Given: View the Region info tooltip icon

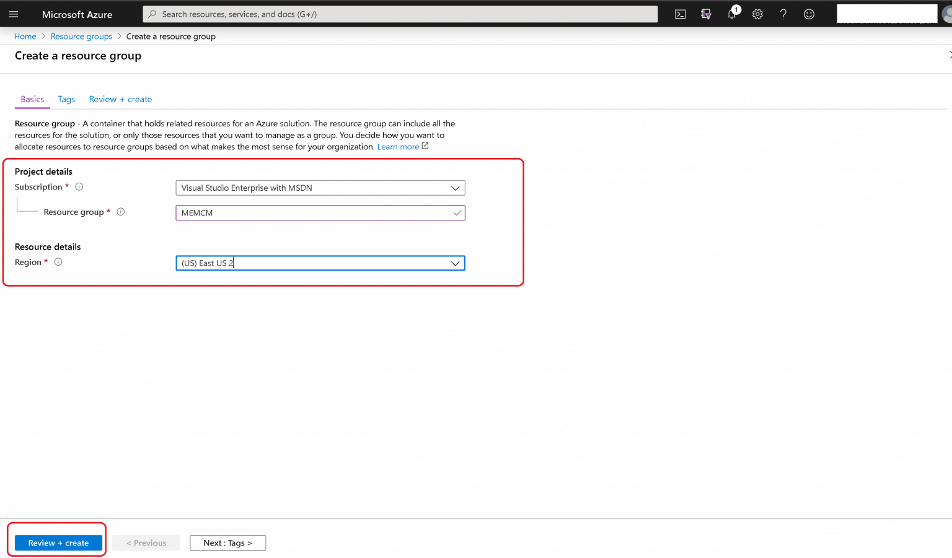Looking at the screenshot, I should point(58,261).
